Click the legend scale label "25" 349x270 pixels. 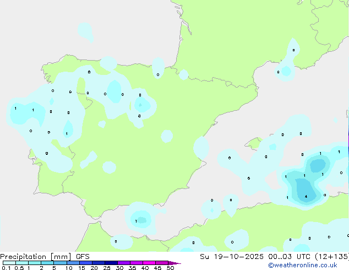(x=107, y=268)
